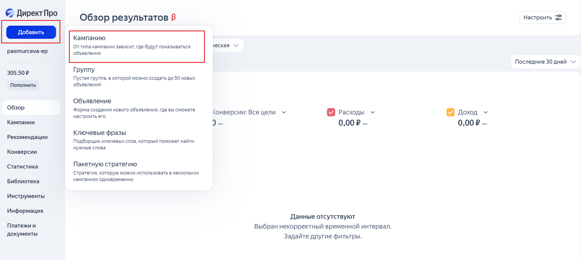Go to Платежи и документы section
This screenshot has height=260, width=581.
tap(22, 229)
